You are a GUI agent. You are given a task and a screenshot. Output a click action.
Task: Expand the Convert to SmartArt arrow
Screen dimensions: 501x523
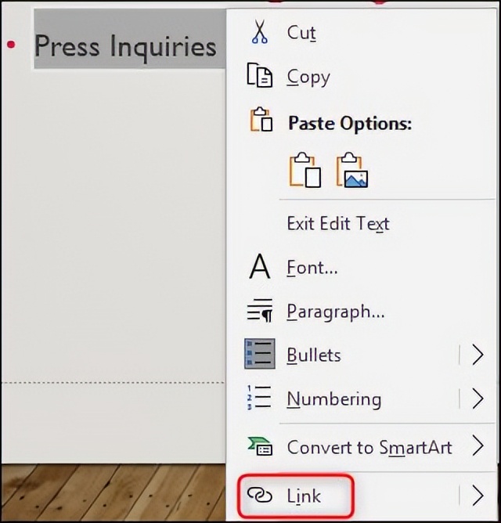(478, 446)
